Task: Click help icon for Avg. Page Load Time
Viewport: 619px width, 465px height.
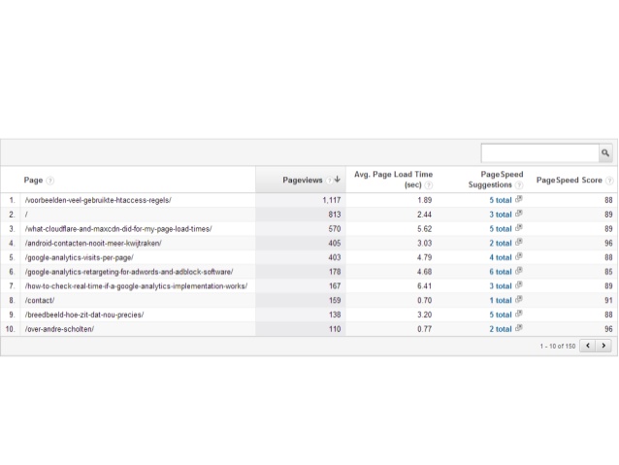Action: tap(428, 184)
